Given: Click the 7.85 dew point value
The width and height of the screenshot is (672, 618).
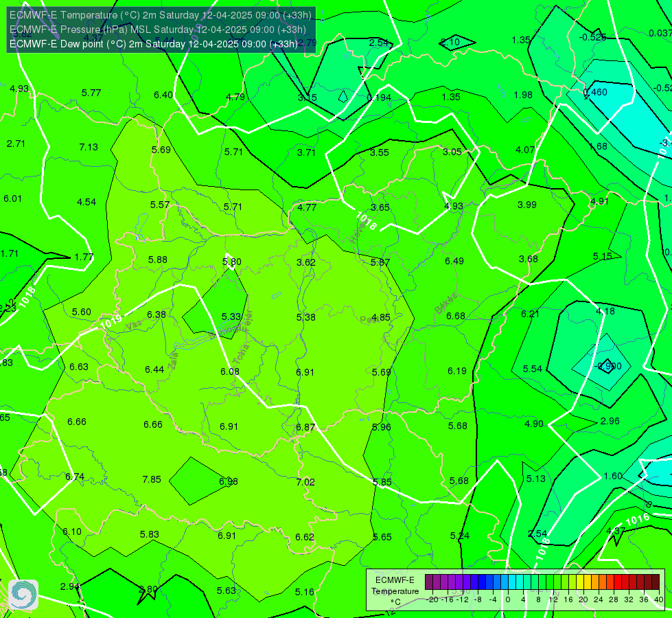Looking at the screenshot, I should [152, 479].
